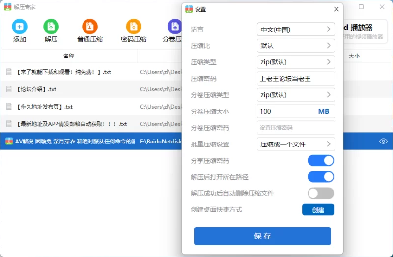This screenshot has width=393, height=257.
Task: Open the 压缩类型 dropdown showing zip(默认)
Action: pos(296,62)
